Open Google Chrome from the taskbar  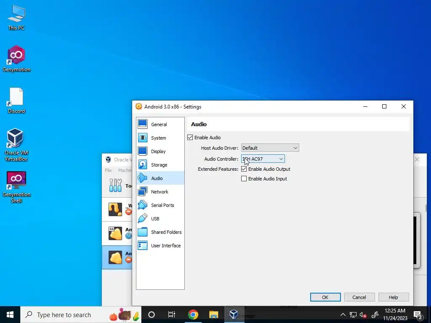(193, 315)
